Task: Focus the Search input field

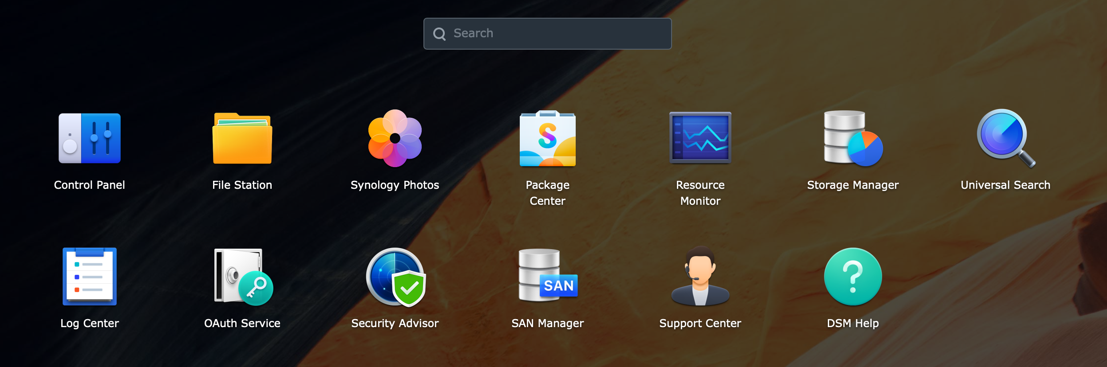Action: [x=547, y=34]
